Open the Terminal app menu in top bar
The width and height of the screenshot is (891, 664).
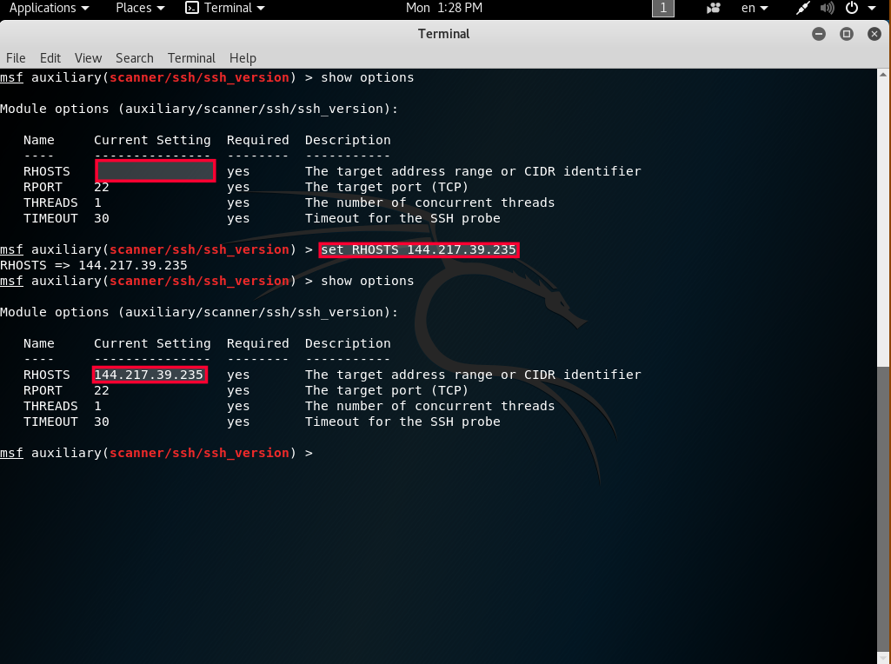tap(225, 8)
